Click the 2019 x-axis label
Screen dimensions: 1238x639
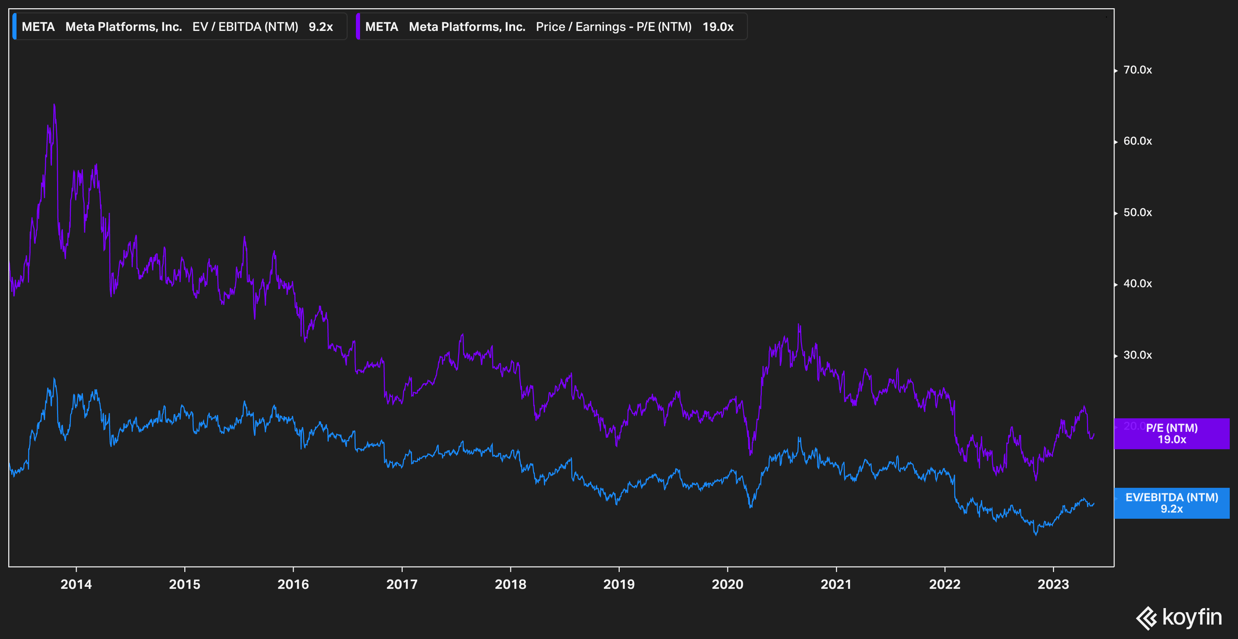(x=619, y=584)
